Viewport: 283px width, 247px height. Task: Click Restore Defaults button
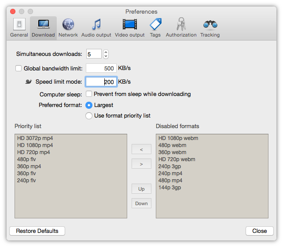(x=37, y=231)
